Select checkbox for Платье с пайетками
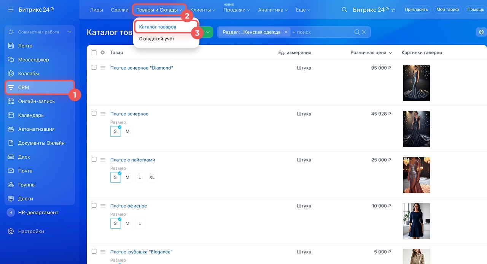487x264 pixels. click(x=94, y=160)
